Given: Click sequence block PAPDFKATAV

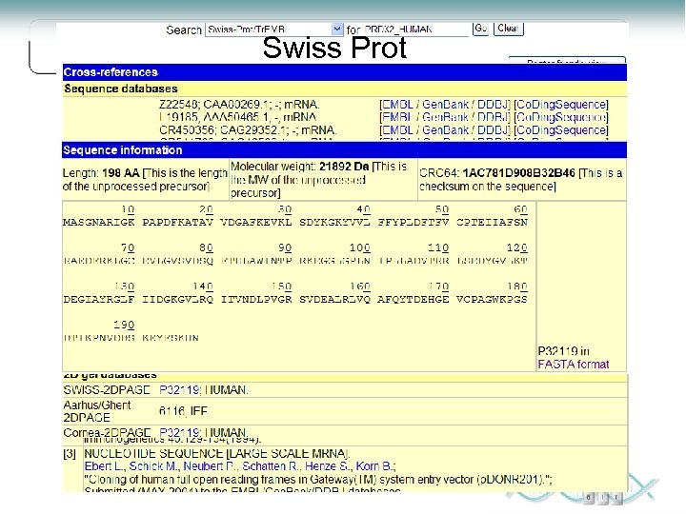Looking at the screenshot, I should click(x=177, y=222).
